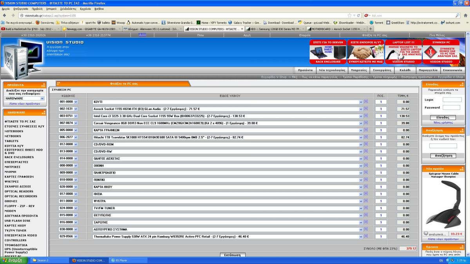The image size is (470, 264).
Task: Open USB FLASH DISK category link
Action: point(17,221)
